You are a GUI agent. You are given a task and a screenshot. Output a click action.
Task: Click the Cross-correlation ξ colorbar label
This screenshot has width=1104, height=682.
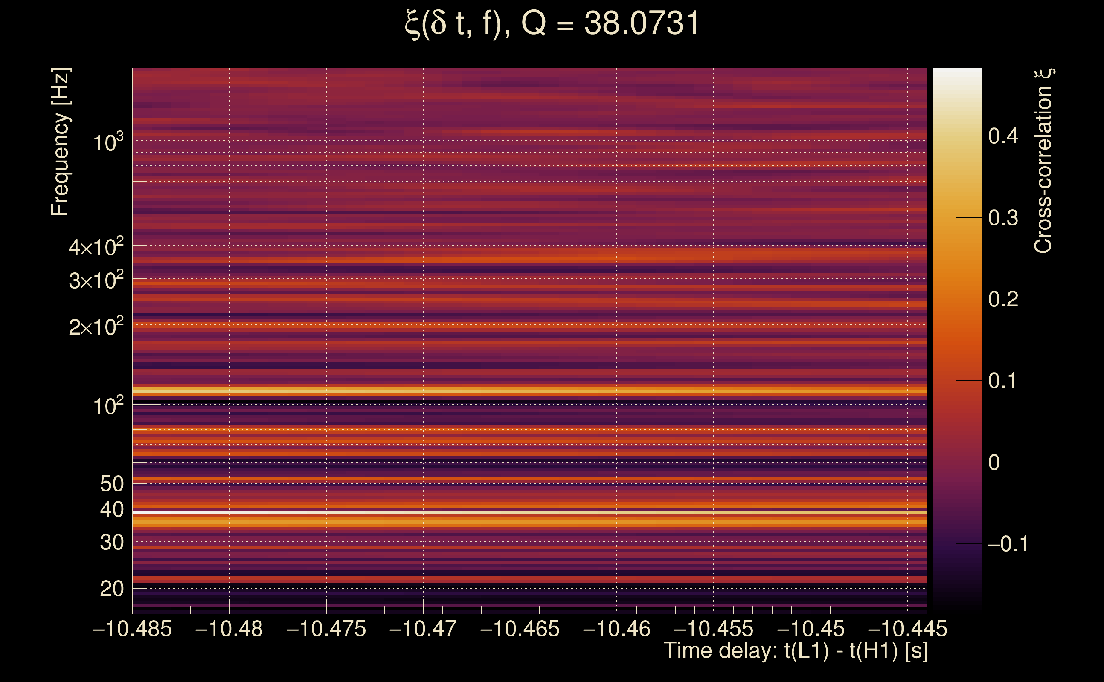coord(1043,161)
